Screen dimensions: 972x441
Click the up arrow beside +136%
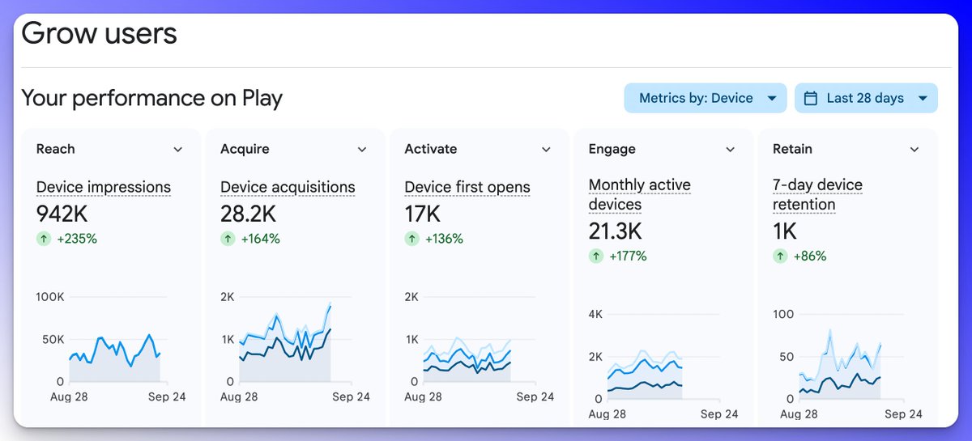pyautogui.click(x=411, y=239)
